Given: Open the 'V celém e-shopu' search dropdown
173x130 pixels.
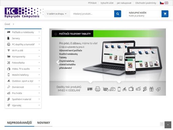Looking at the screenshot, I should pyautogui.click(x=56, y=14).
